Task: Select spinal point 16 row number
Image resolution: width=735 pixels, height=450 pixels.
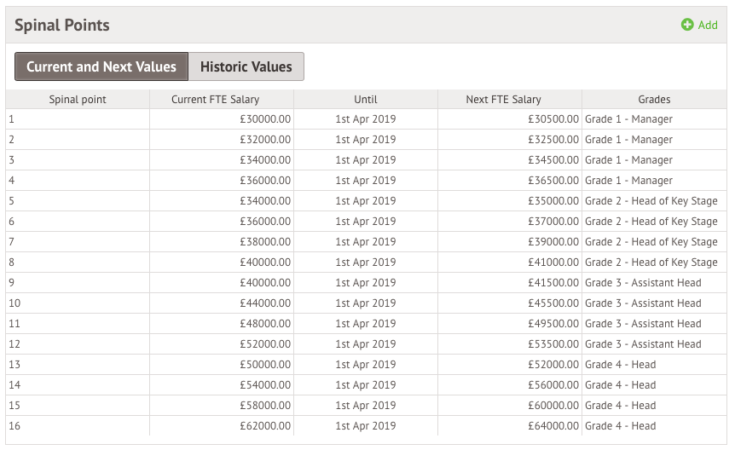Action: point(14,426)
